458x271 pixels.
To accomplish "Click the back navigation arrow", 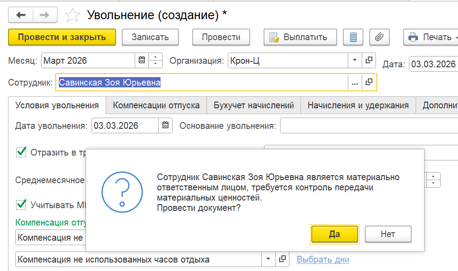I will click(21, 15).
